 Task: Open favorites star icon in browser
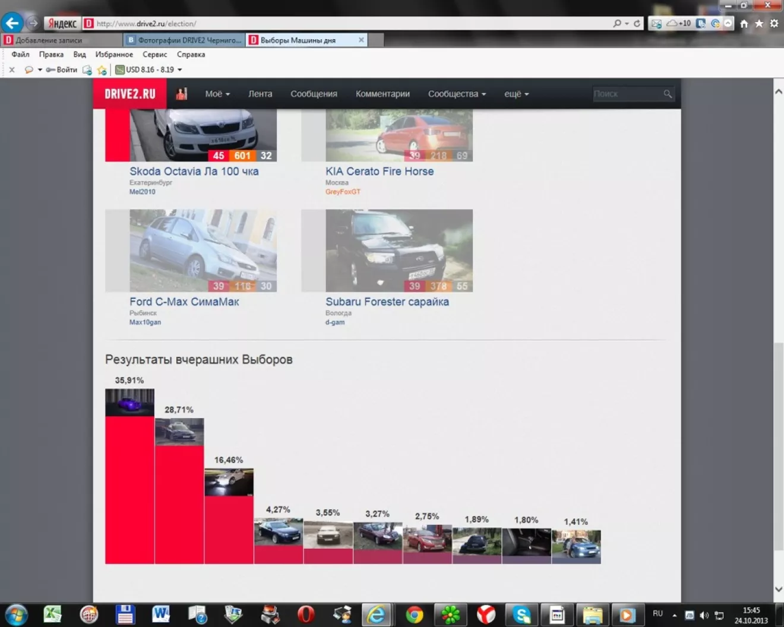[758, 24]
